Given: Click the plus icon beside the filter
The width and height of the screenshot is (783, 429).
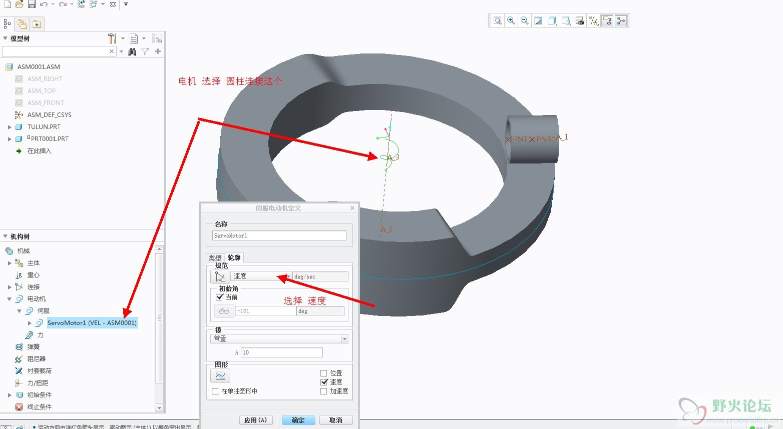Looking at the screenshot, I should point(158,51).
